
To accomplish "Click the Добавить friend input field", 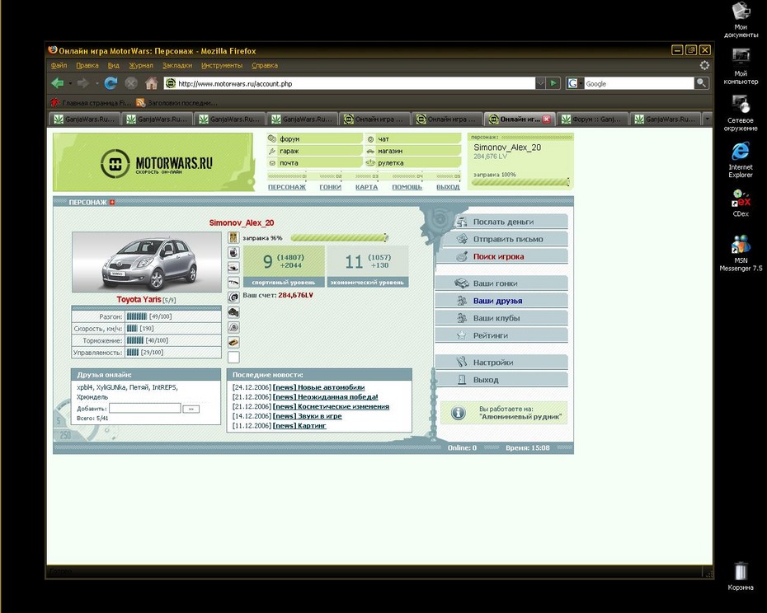I will click(x=145, y=408).
